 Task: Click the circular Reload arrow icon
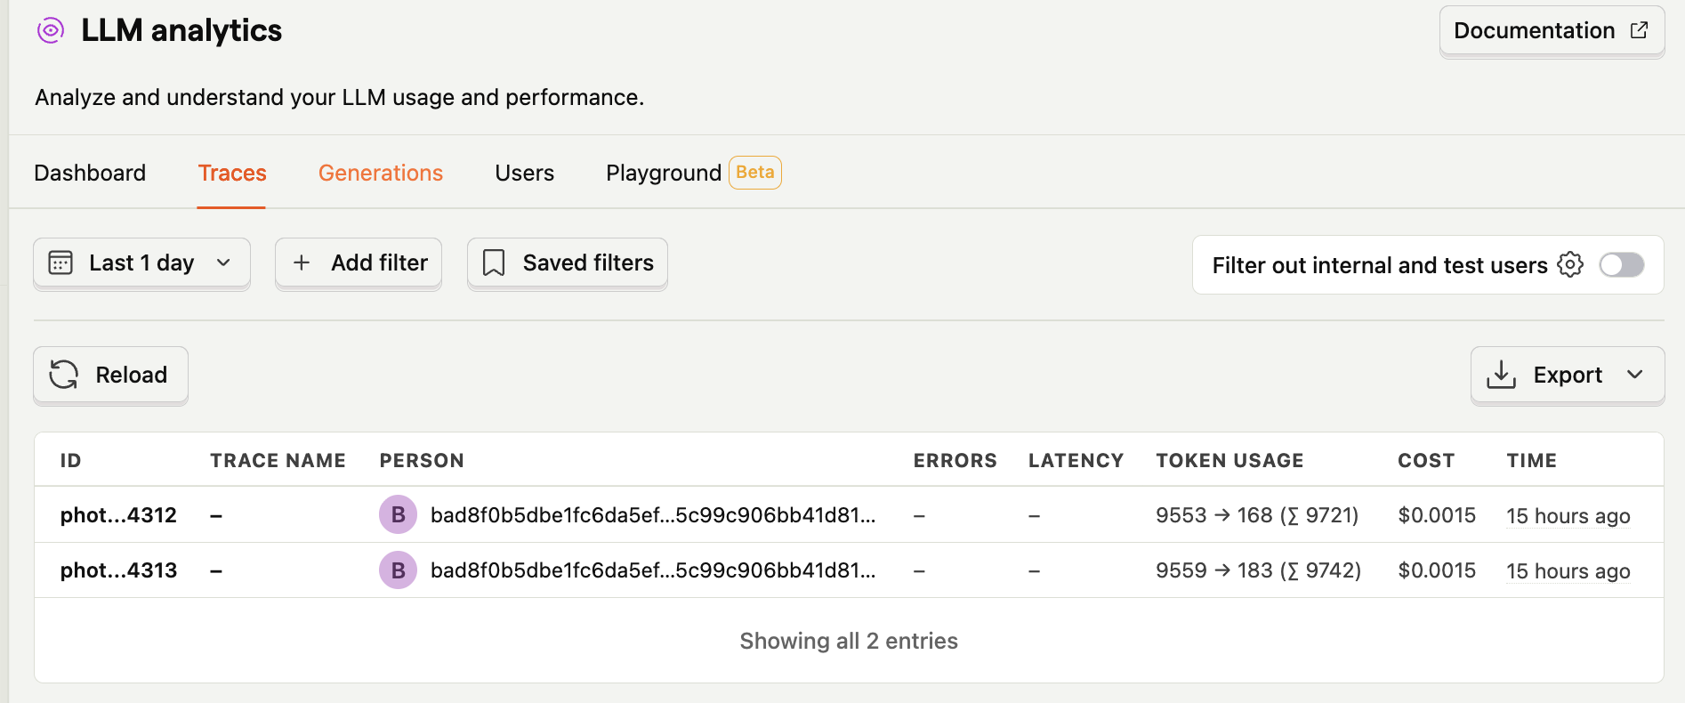(64, 376)
